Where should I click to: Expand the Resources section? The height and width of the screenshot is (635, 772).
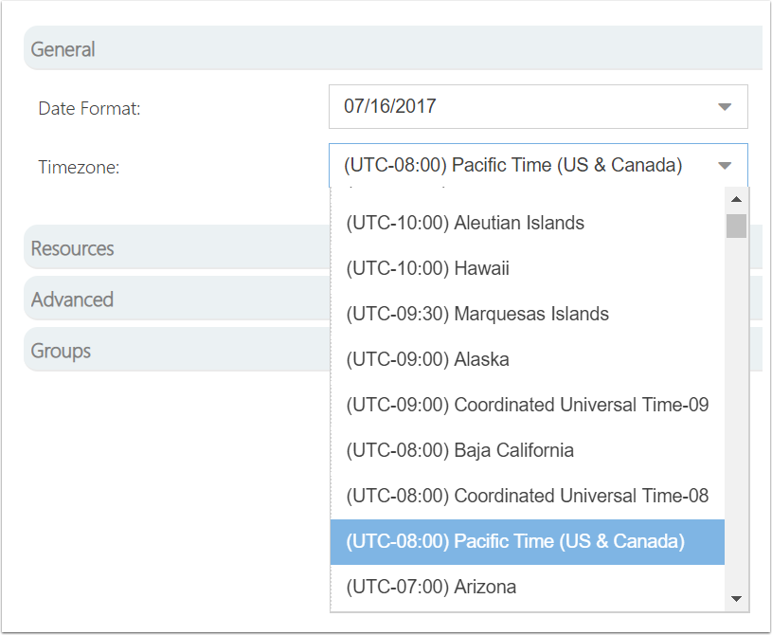177,248
